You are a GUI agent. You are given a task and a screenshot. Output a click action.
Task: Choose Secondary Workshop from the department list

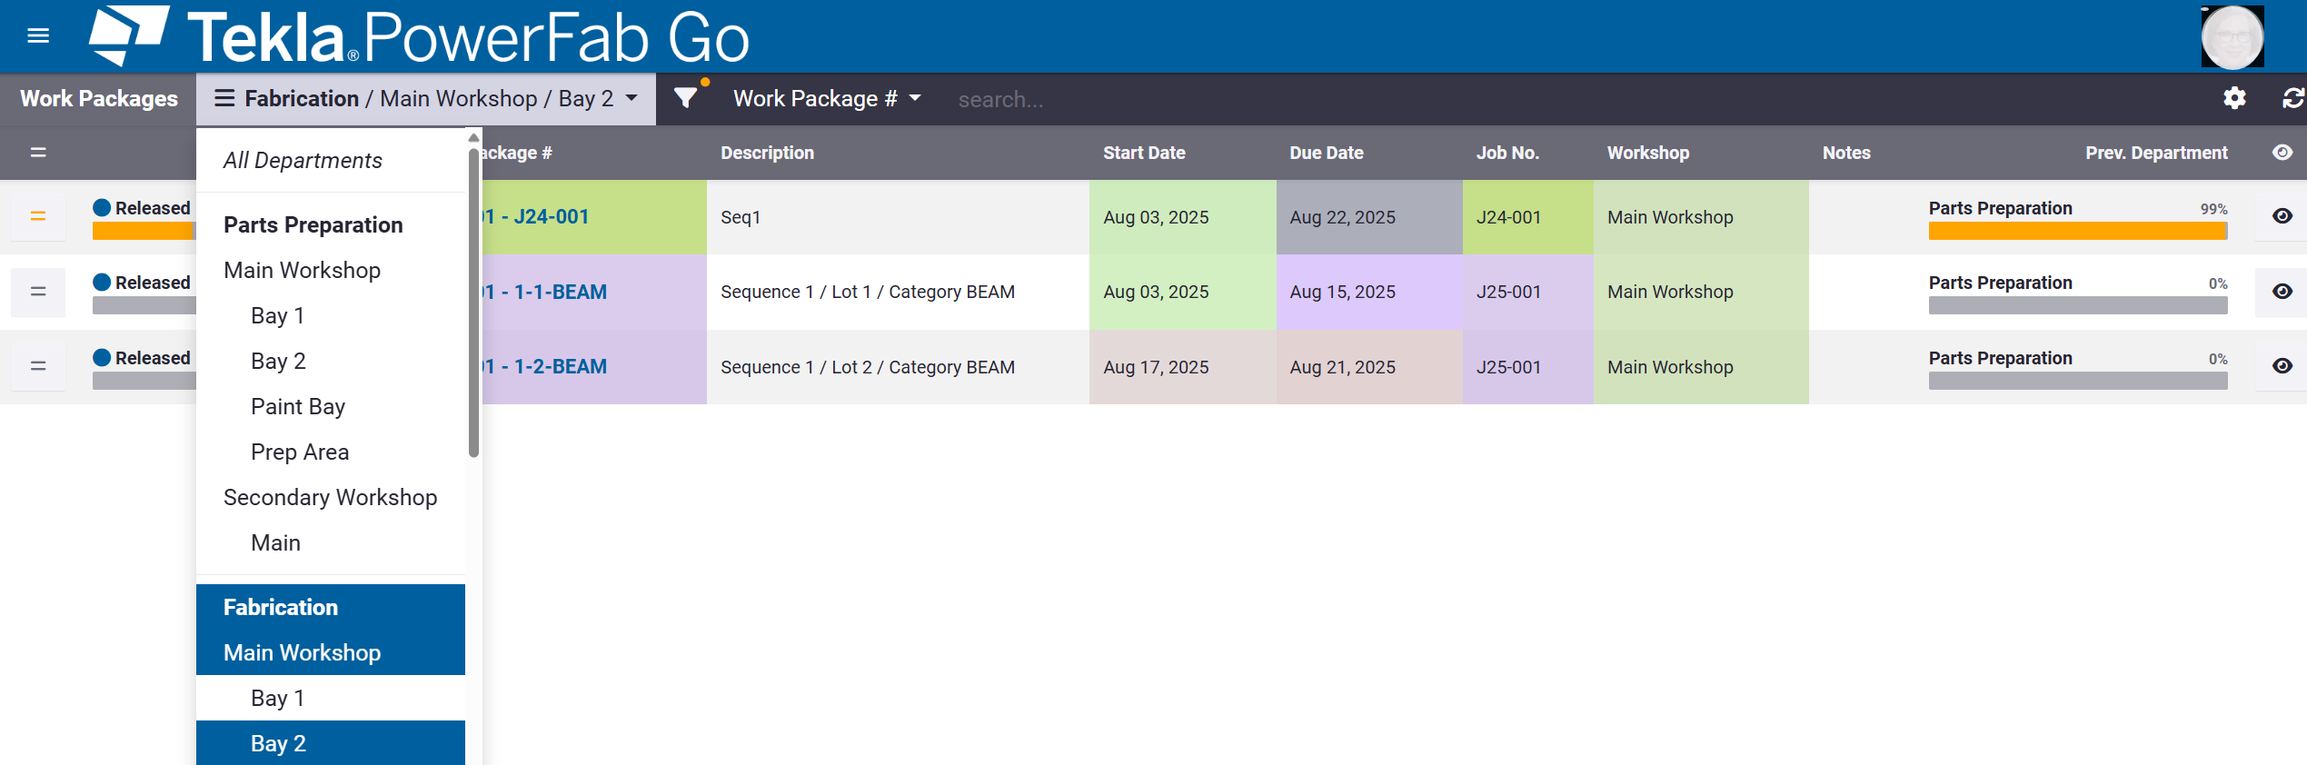coord(330,497)
